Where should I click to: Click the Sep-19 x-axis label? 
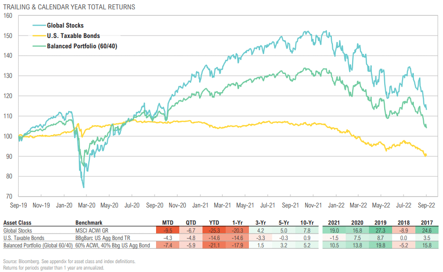pos(18,205)
